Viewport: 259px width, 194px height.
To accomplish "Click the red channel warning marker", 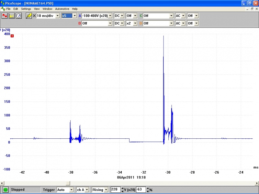I will 12,36.
